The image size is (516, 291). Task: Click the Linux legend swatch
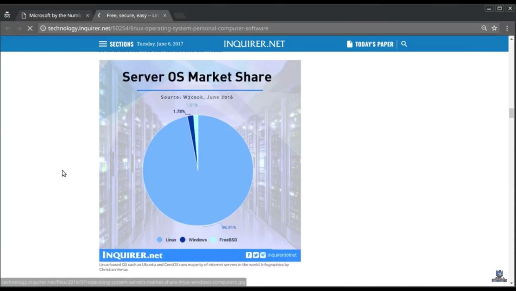click(x=160, y=240)
